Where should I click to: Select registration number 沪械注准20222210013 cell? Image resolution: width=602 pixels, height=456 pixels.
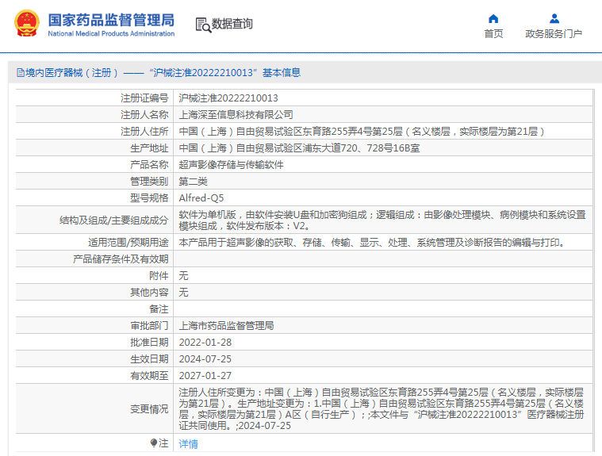(x=228, y=98)
